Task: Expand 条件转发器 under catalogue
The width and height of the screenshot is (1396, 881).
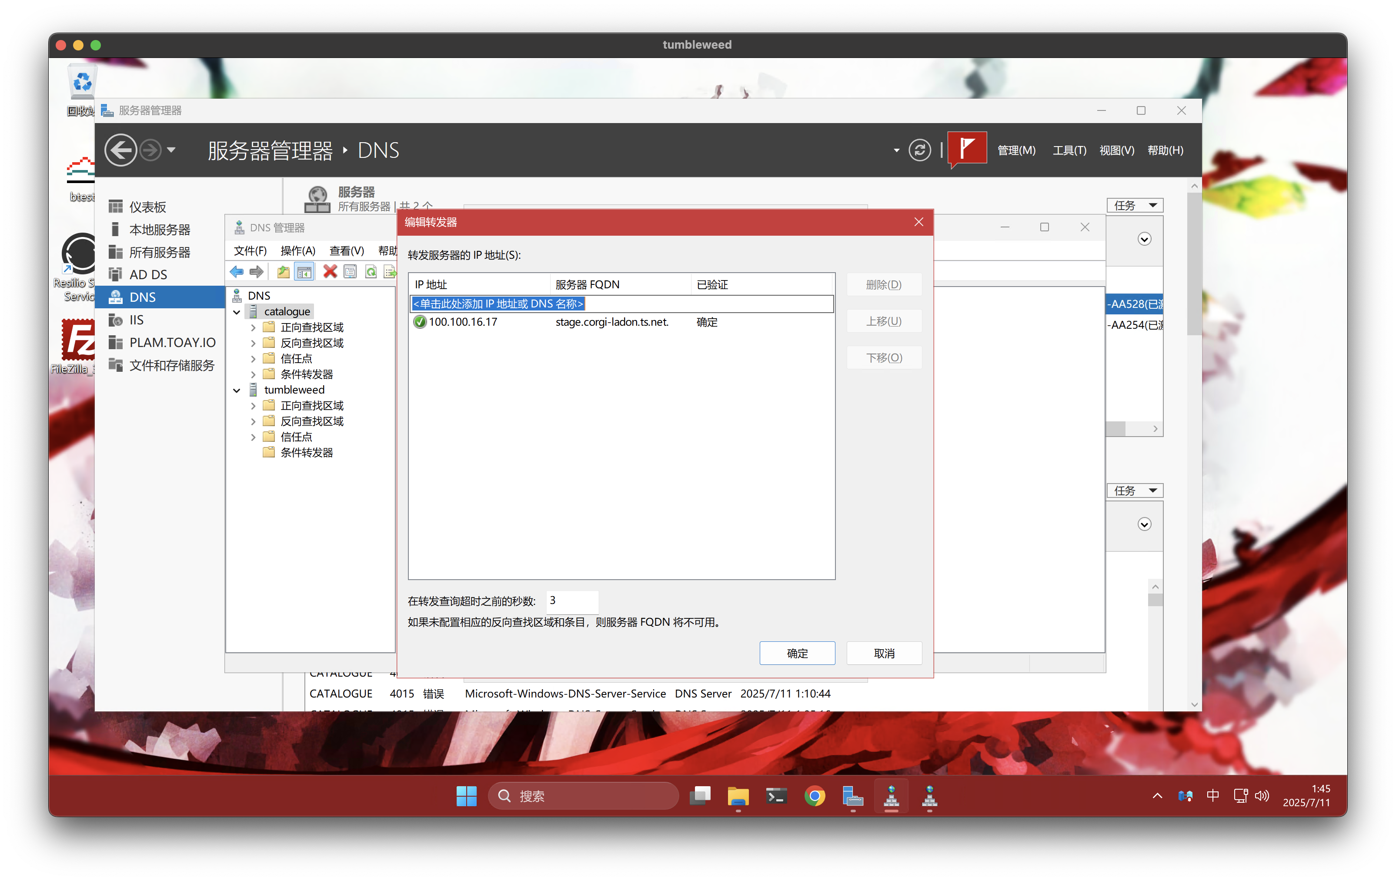Action: pos(254,374)
